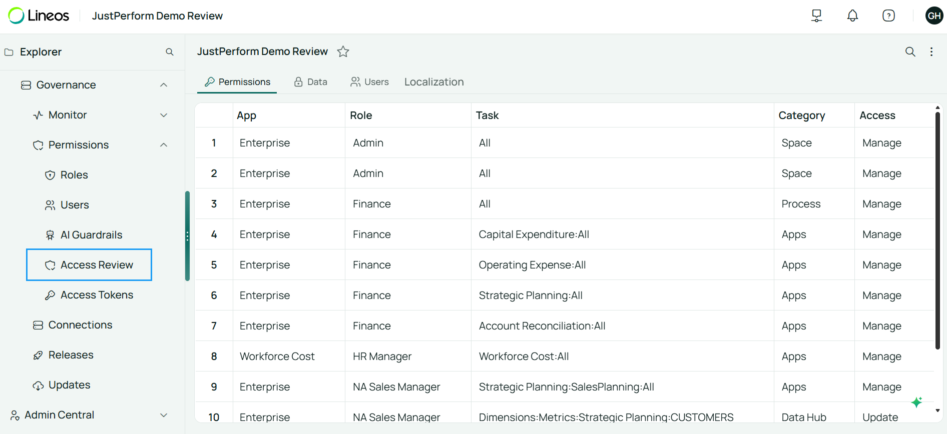Switch to the Users tab
The height and width of the screenshot is (434, 947).
click(369, 82)
